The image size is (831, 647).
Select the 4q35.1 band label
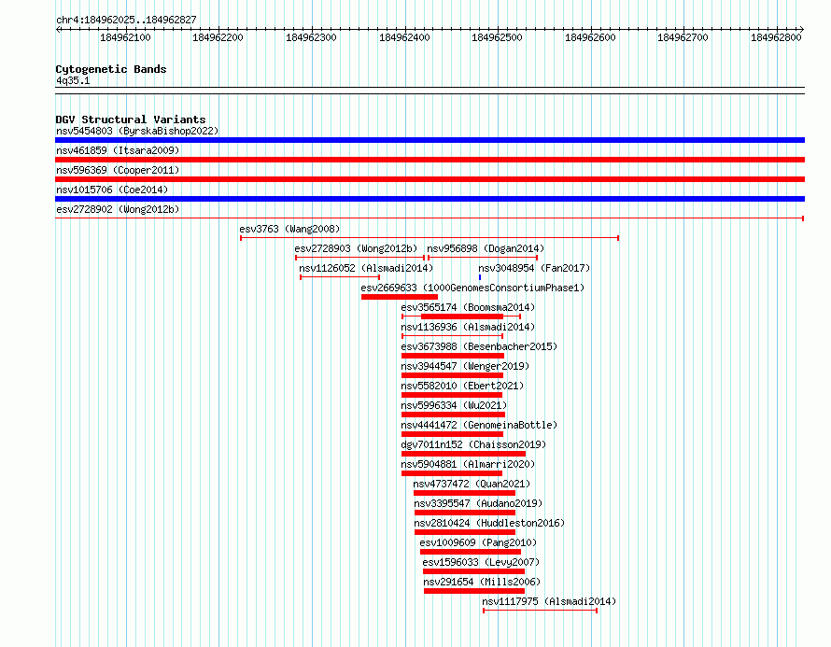click(73, 80)
